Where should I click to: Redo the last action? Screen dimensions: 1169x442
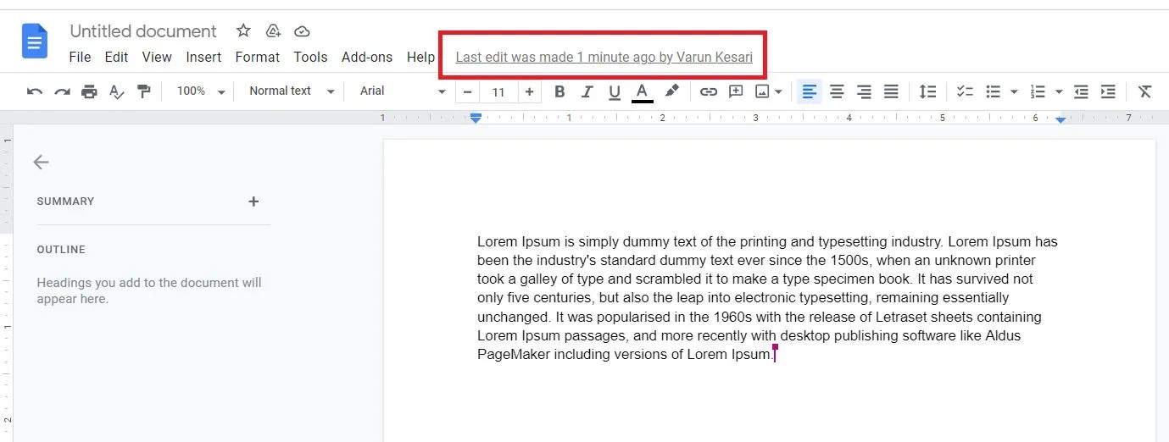(62, 91)
